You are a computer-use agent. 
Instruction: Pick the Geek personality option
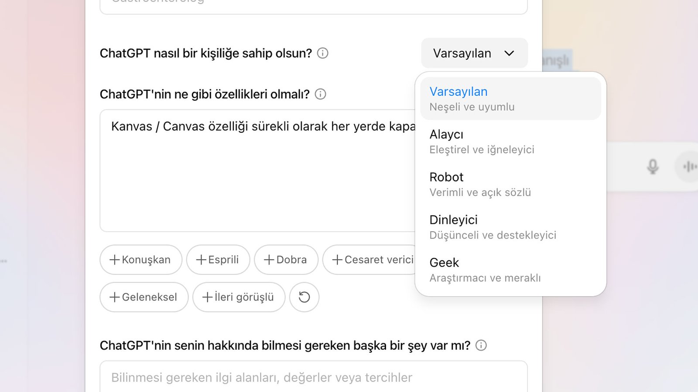[510, 270]
